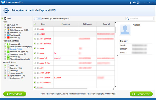Uncheck the Angel row checkbox
This screenshot has width=156, height=100.
(35, 29)
